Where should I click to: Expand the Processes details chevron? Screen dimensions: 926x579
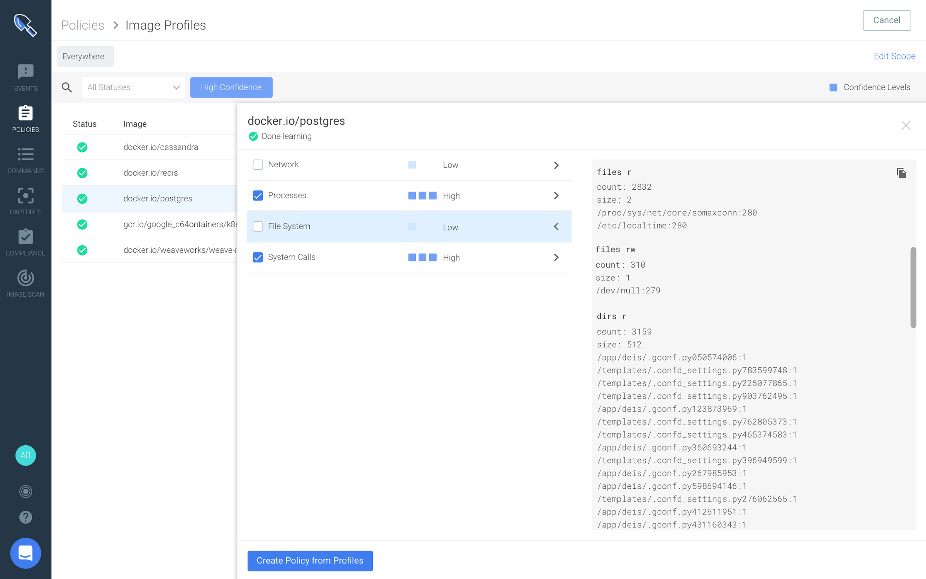click(556, 196)
